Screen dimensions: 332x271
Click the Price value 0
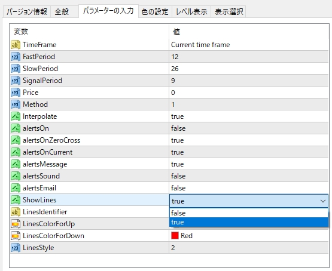(x=173, y=93)
